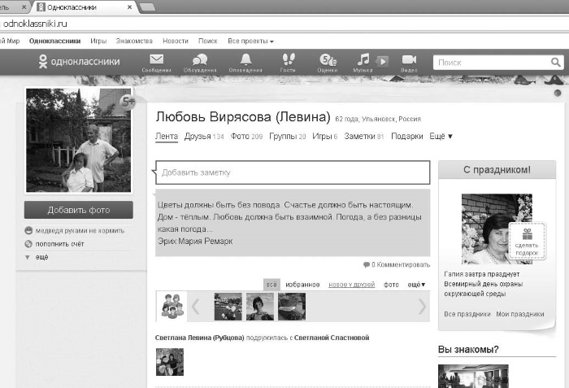Expand the Все проекты dropdown
Viewport: 569px width, 388px height.
pyautogui.click(x=250, y=41)
